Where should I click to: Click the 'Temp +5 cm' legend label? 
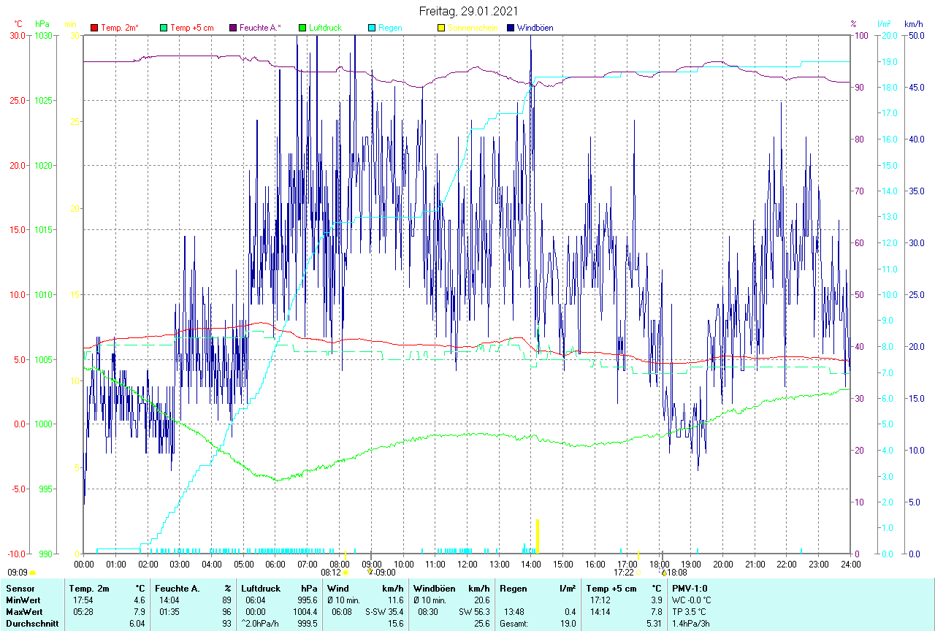tap(192, 28)
